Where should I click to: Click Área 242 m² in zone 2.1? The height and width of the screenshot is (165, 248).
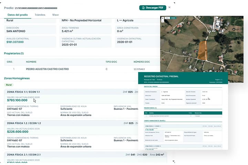tap(157, 155)
